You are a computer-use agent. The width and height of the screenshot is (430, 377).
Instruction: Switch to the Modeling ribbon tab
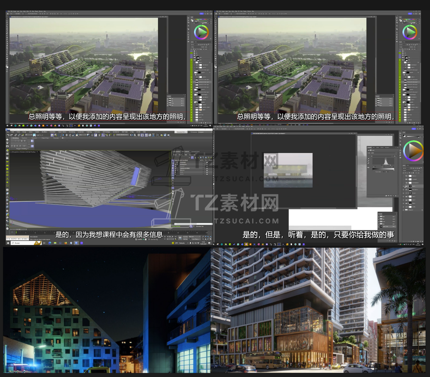[x=16, y=138]
